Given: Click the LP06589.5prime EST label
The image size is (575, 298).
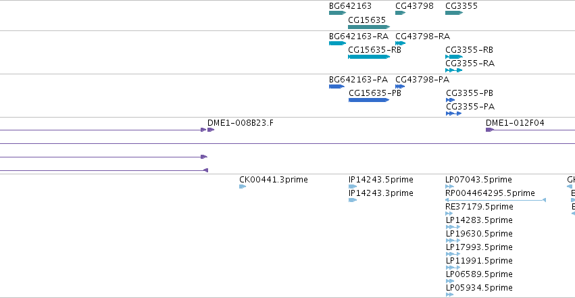Looking at the screenshot, I should tap(479, 274).
